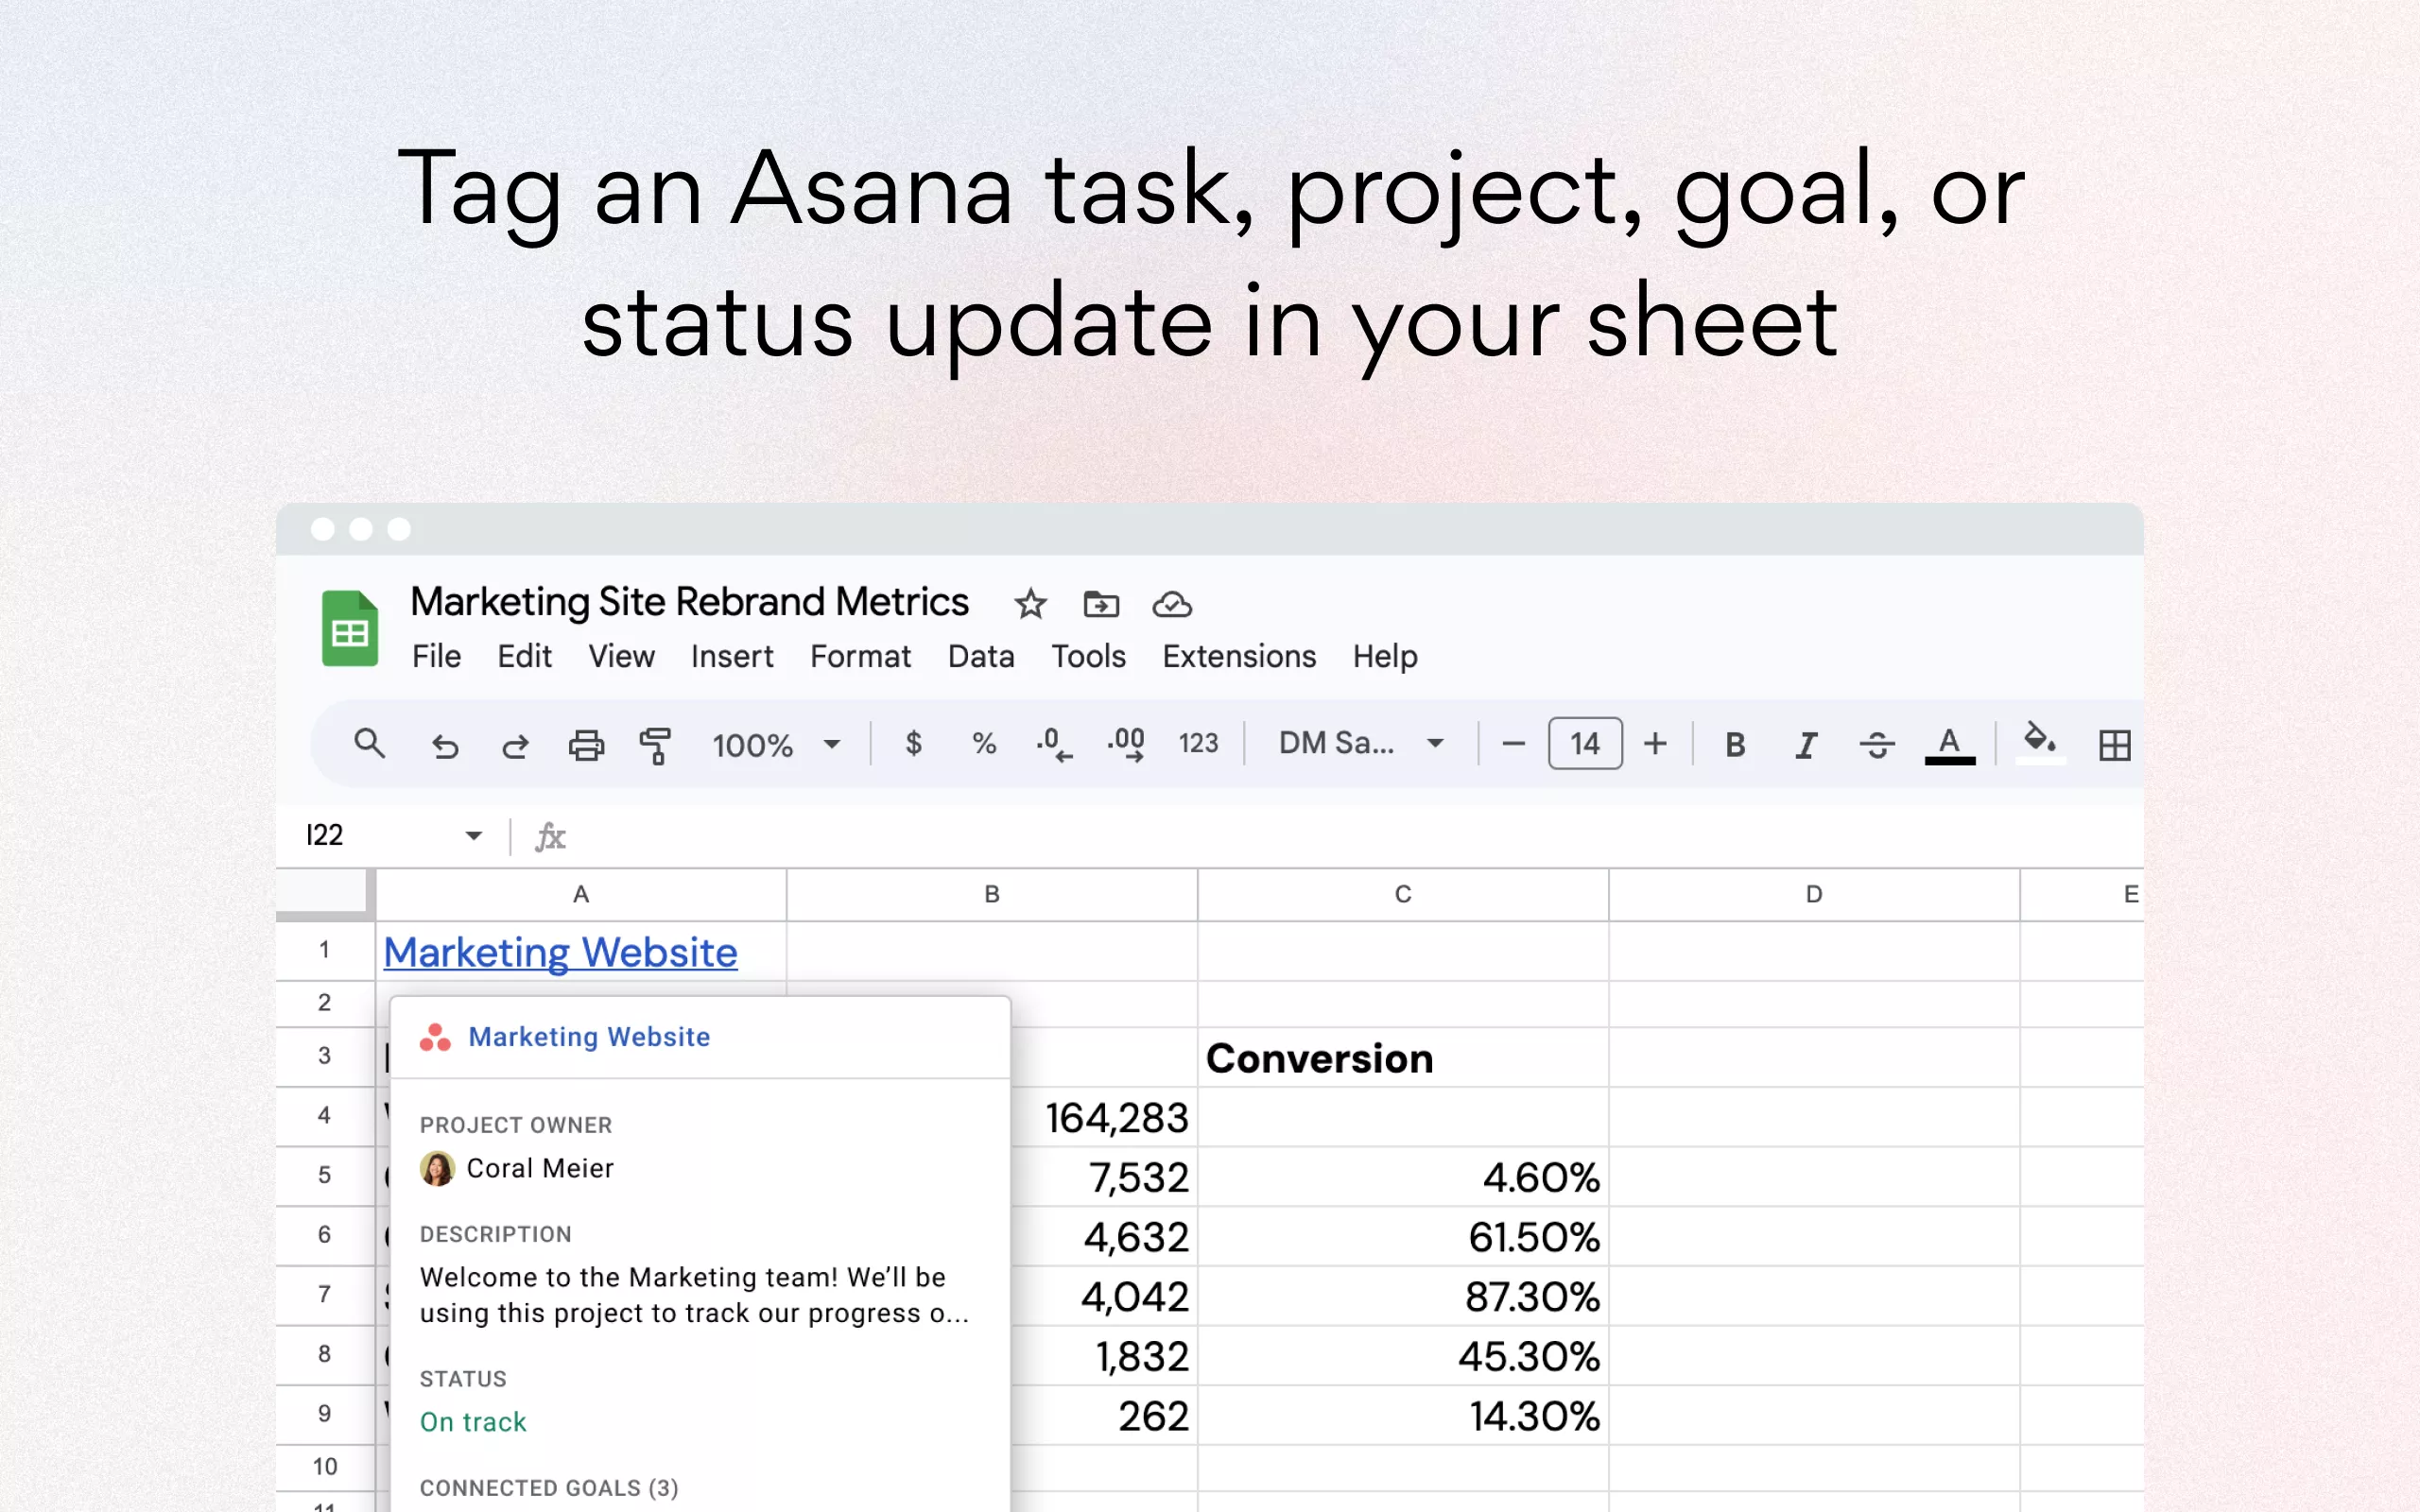The height and width of the screenshot is (1512, 2420).
Task: Open the Tools menu
Action: click(1088, 656)
